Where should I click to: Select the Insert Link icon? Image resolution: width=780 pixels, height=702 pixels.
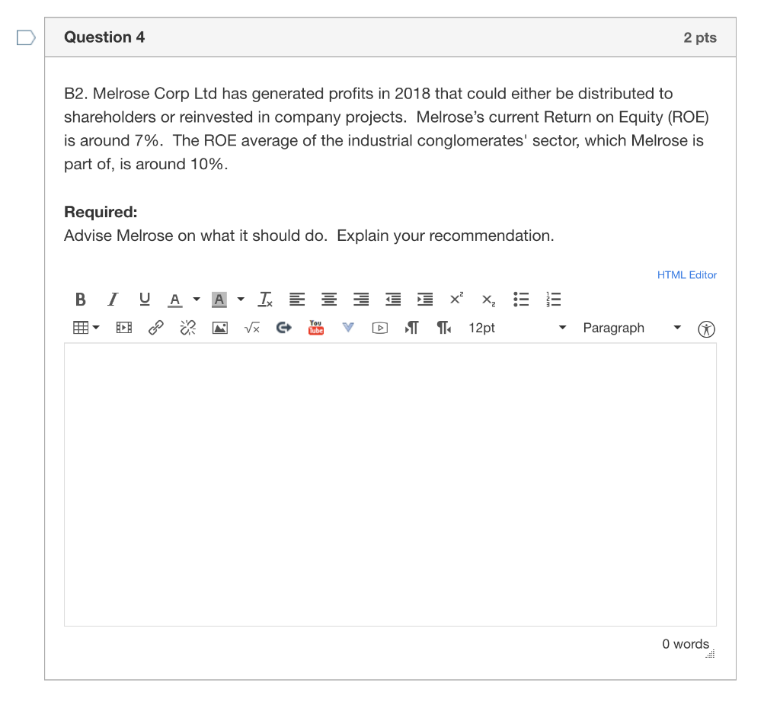point(155,327)
